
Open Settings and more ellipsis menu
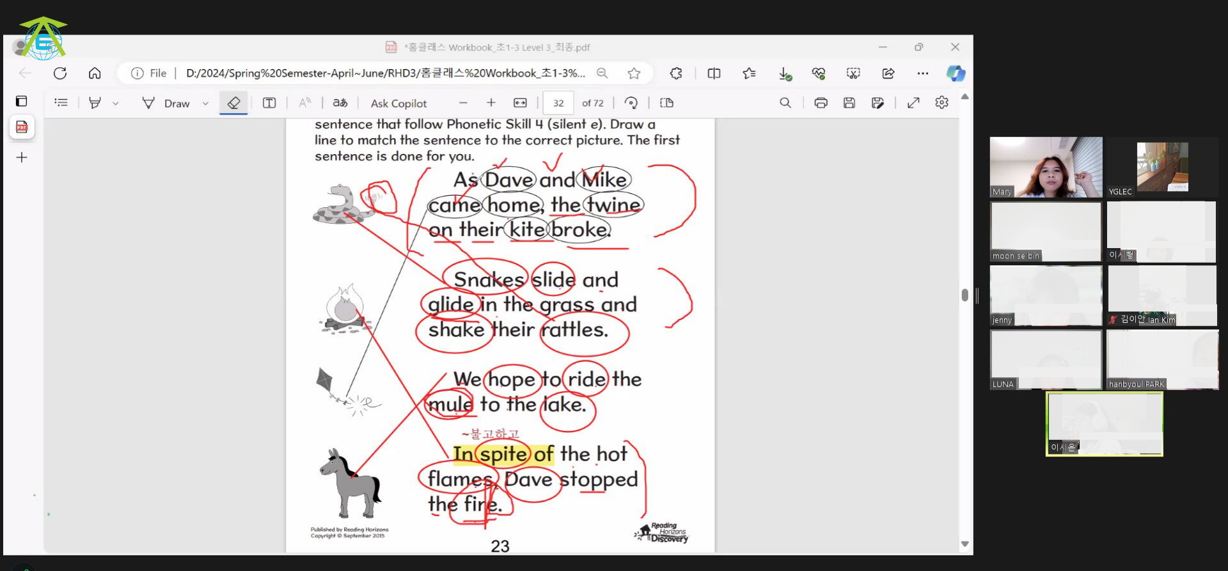tap(922, 73)
